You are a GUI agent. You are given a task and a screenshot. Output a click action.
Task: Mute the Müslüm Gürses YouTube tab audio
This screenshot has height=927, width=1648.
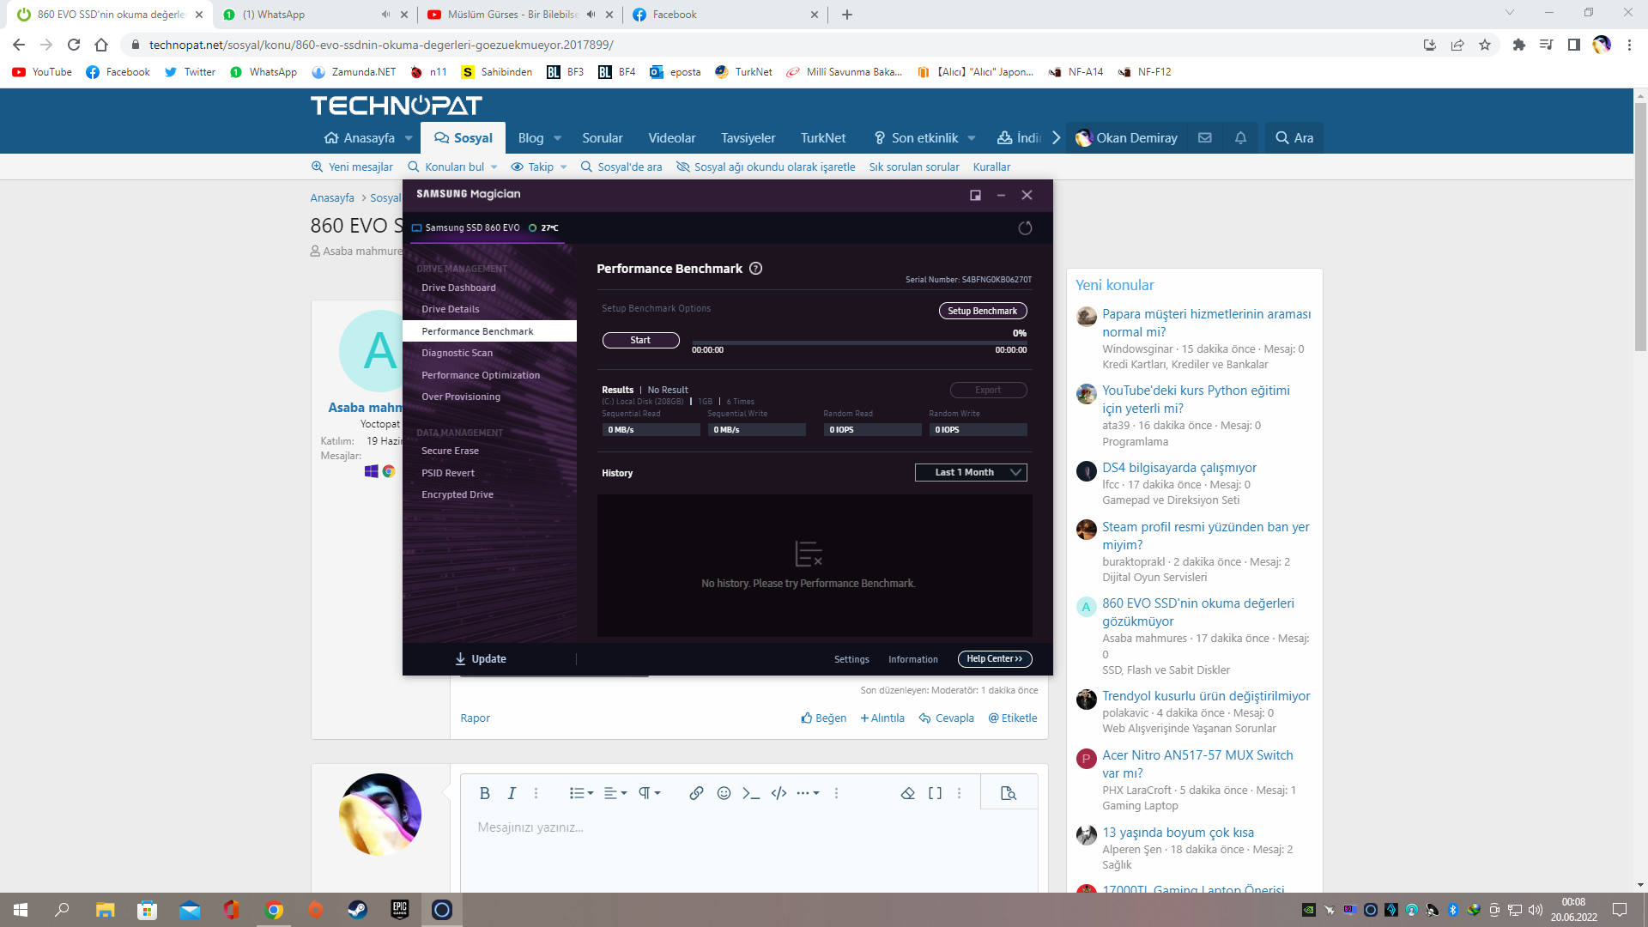(x=591, y=15)
